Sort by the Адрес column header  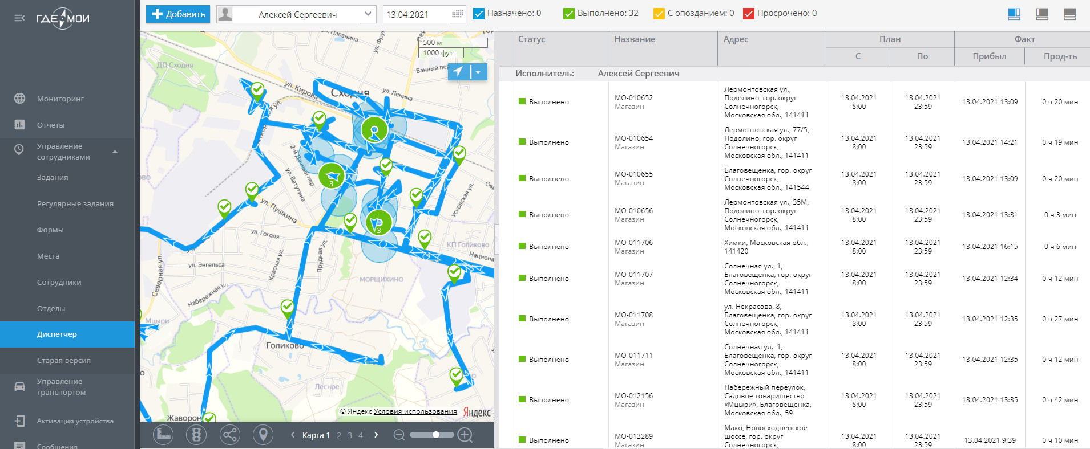coord(772,48)
